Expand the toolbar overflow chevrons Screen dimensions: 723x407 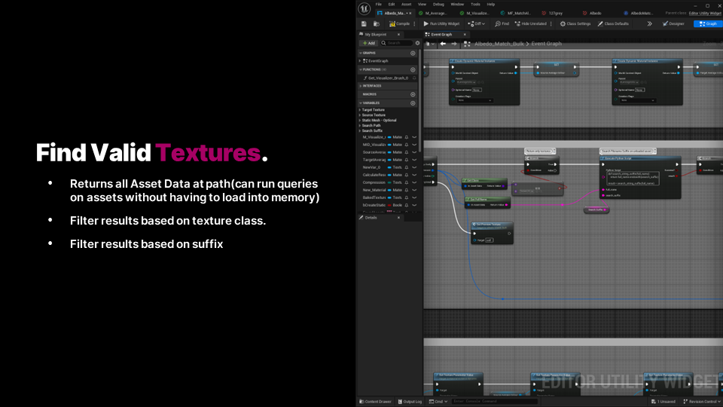(x=649, y=23)
